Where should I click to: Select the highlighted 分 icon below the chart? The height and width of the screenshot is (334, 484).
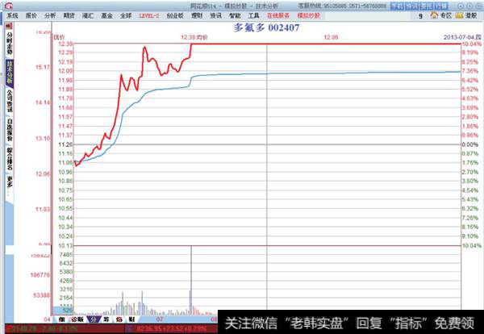tap(94, 319)
